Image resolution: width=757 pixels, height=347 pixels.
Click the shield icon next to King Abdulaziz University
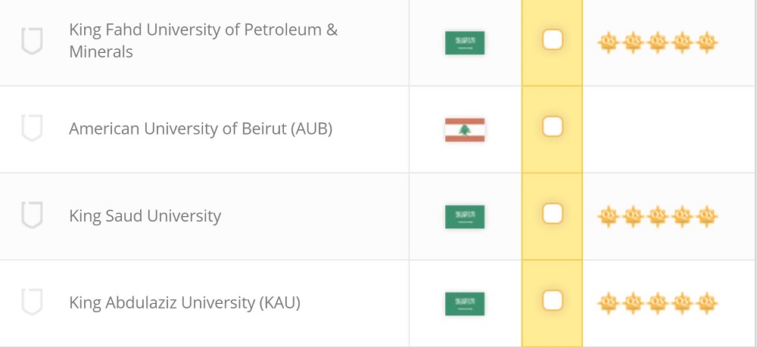(x=31, y=302)
